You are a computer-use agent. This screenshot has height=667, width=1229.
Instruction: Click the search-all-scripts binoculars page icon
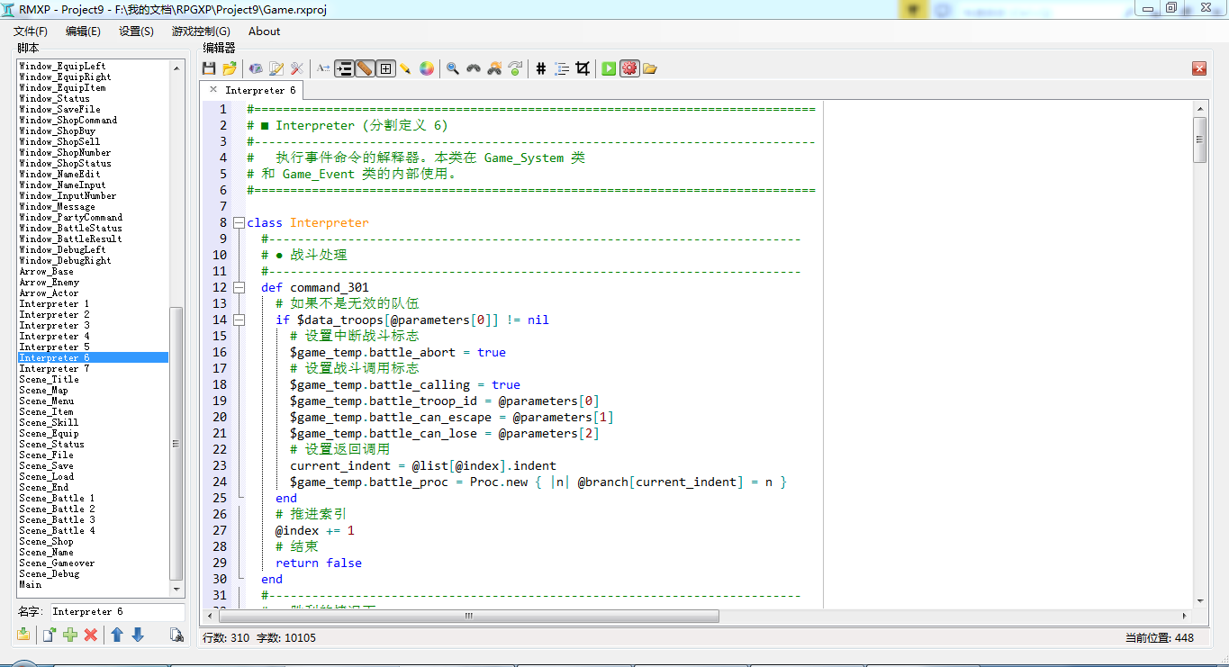(x=177, y=635)
